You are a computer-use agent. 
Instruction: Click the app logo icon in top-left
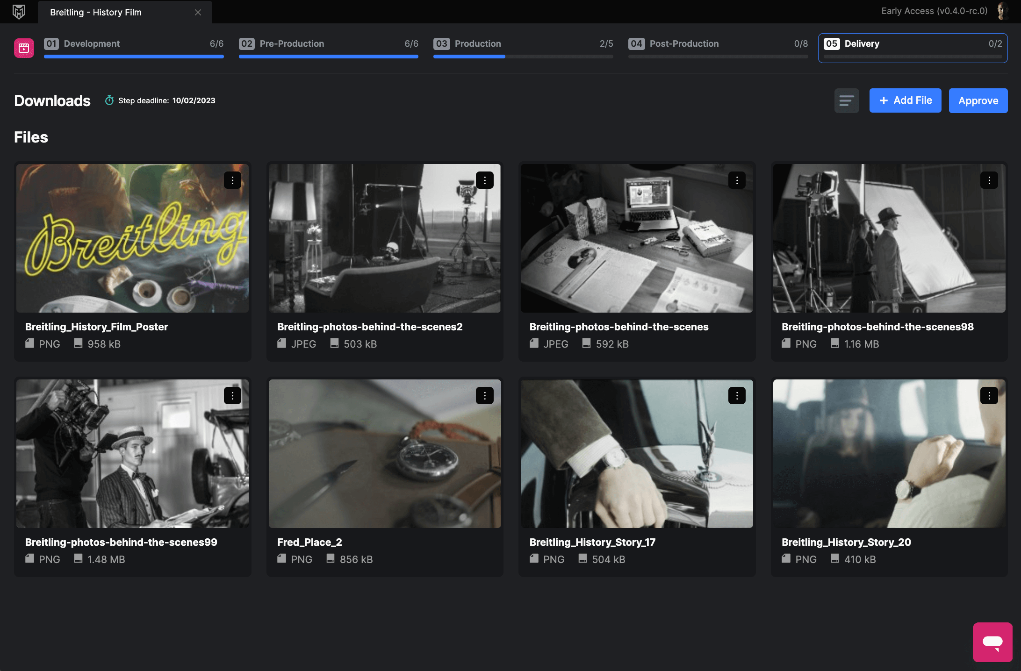pos(19,12)
